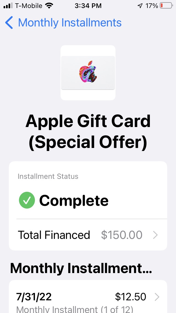Open the 7/31/22 installment entry
The image size is (176, 313).
(88, 299)
